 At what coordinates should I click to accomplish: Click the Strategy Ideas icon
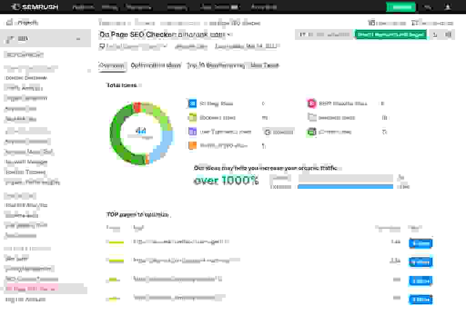pyautogui.click(x=192, y=103)
